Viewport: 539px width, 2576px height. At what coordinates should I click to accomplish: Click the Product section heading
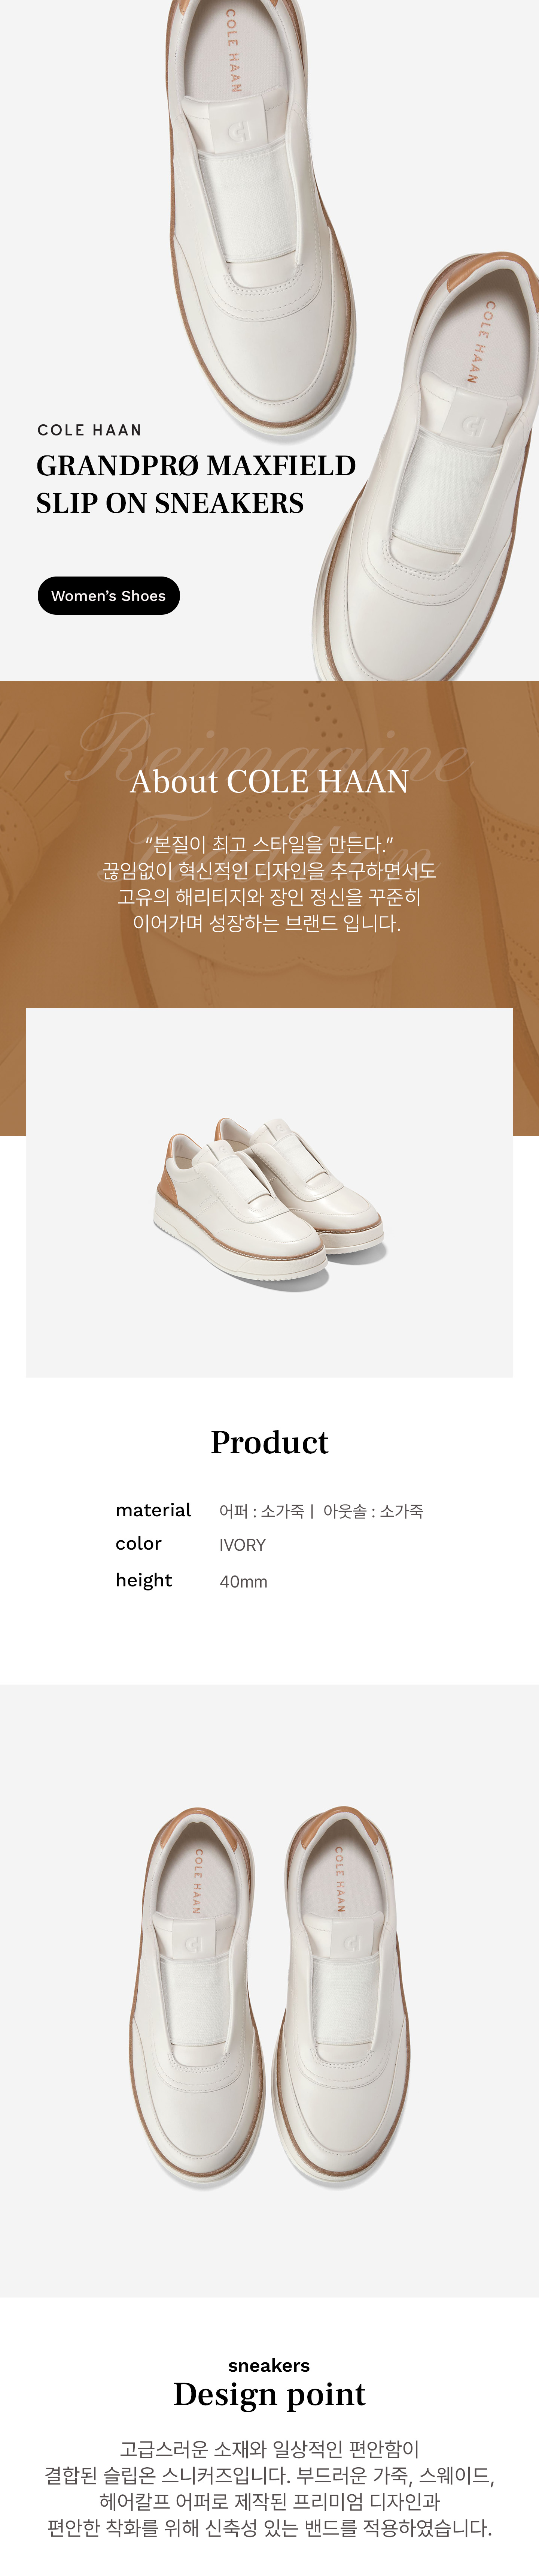coord(269,1442)
